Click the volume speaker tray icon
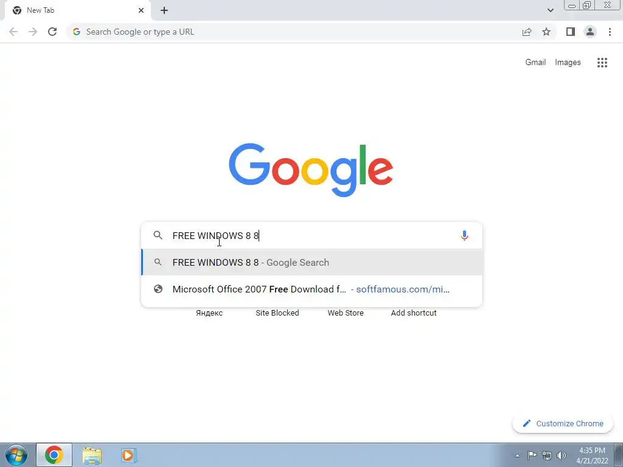The height and width of the screenshot is (467, 623). (562, 455)
